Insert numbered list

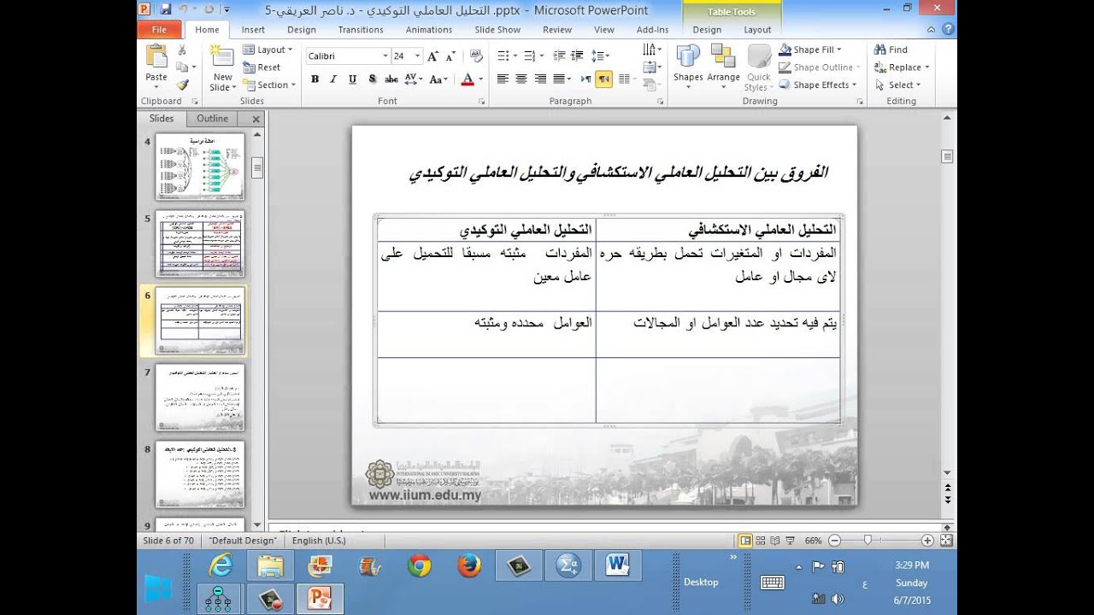coord(530,56)
